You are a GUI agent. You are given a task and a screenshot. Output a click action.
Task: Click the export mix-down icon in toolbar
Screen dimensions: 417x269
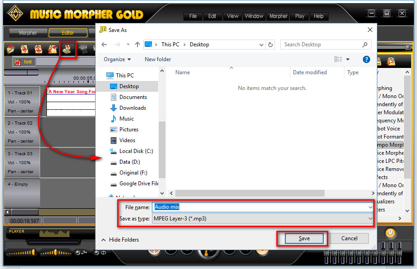click(67, 49)
